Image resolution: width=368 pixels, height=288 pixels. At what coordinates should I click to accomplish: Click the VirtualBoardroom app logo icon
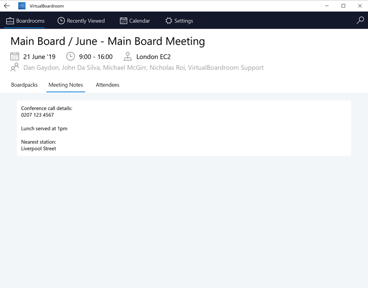[22, 6]
